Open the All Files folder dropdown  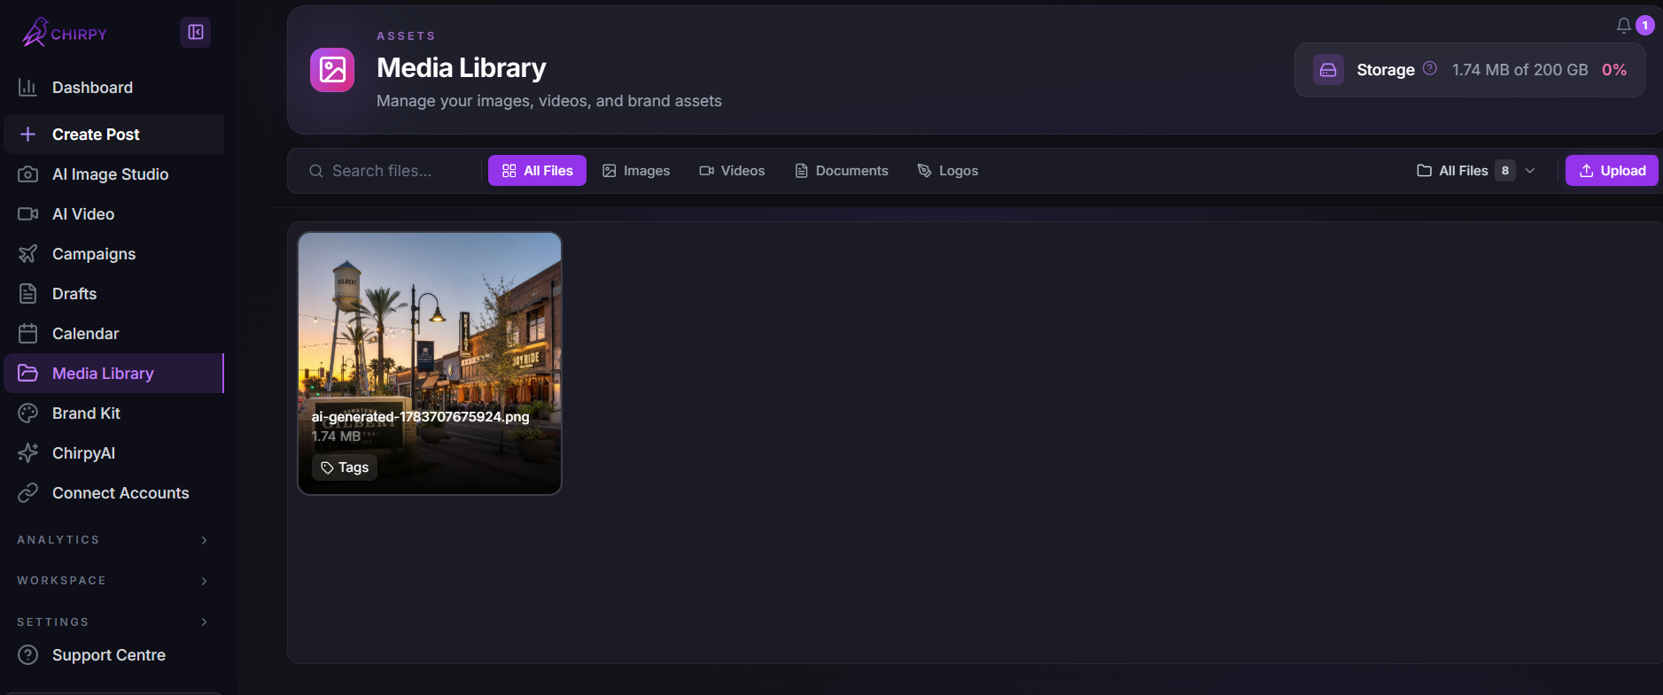1476,171
